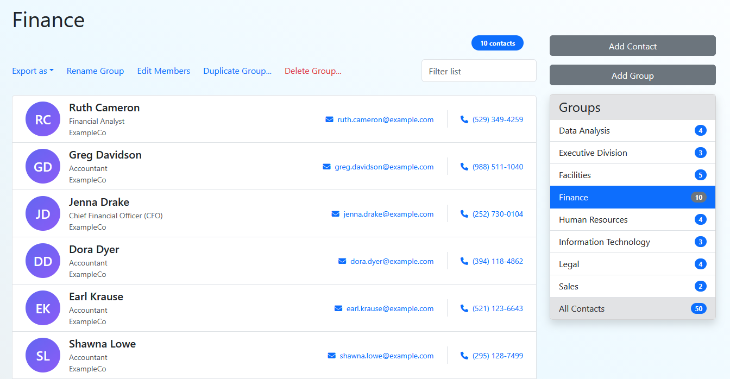This screenshot has width=730, height=379.
Task: Show All Contacts list
Action: click(633, 308)
